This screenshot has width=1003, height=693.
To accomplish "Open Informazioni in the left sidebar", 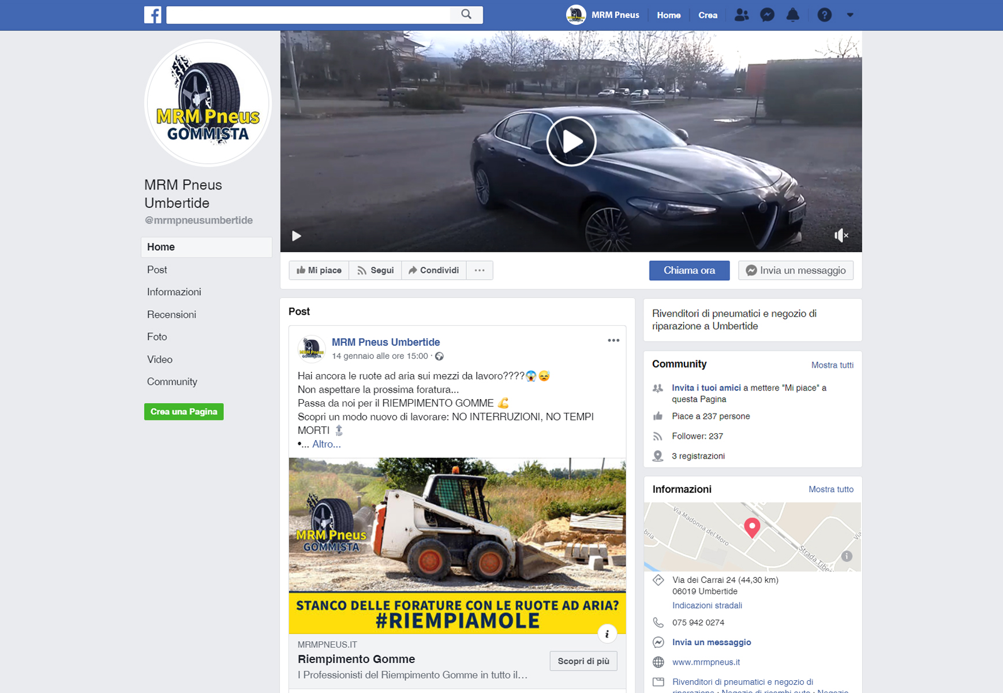I will coord(174,292).
